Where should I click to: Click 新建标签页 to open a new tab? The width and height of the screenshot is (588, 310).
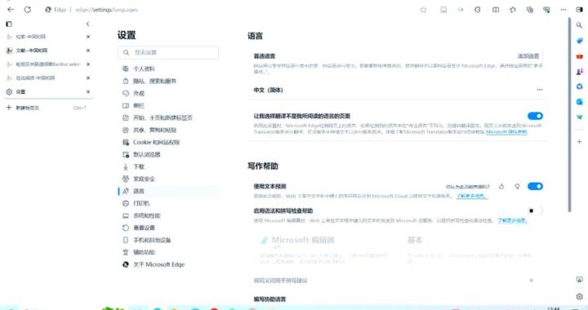(x=48, y=108)
